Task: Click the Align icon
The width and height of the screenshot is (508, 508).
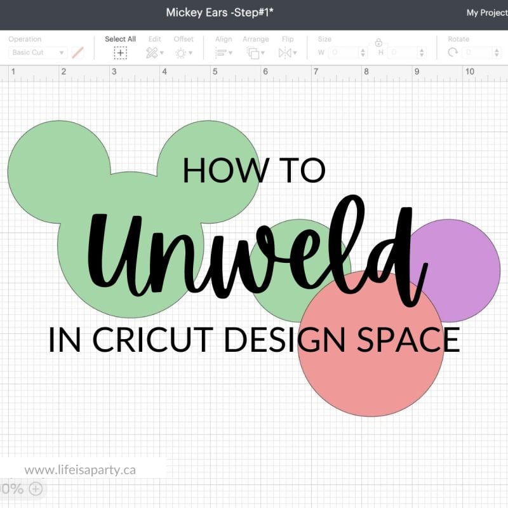Action: tap(222, 52)
